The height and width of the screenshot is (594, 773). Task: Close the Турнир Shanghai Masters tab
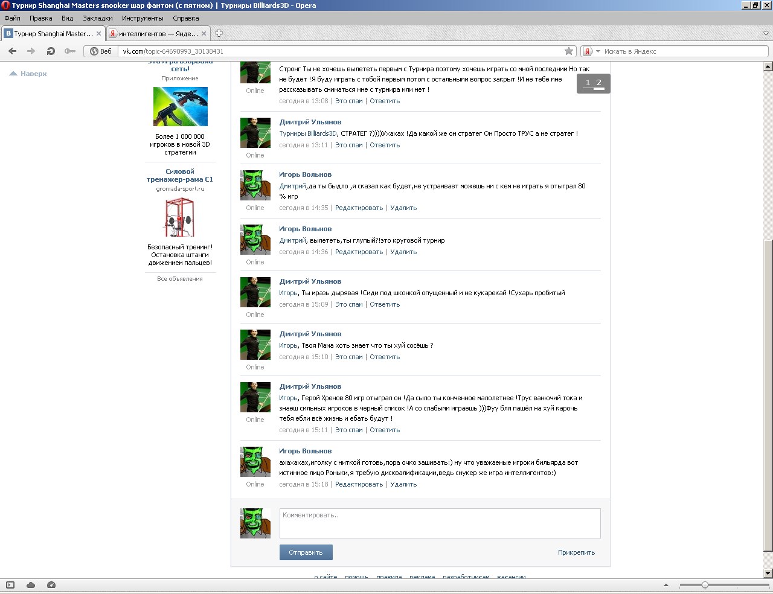tap(99, 34)
